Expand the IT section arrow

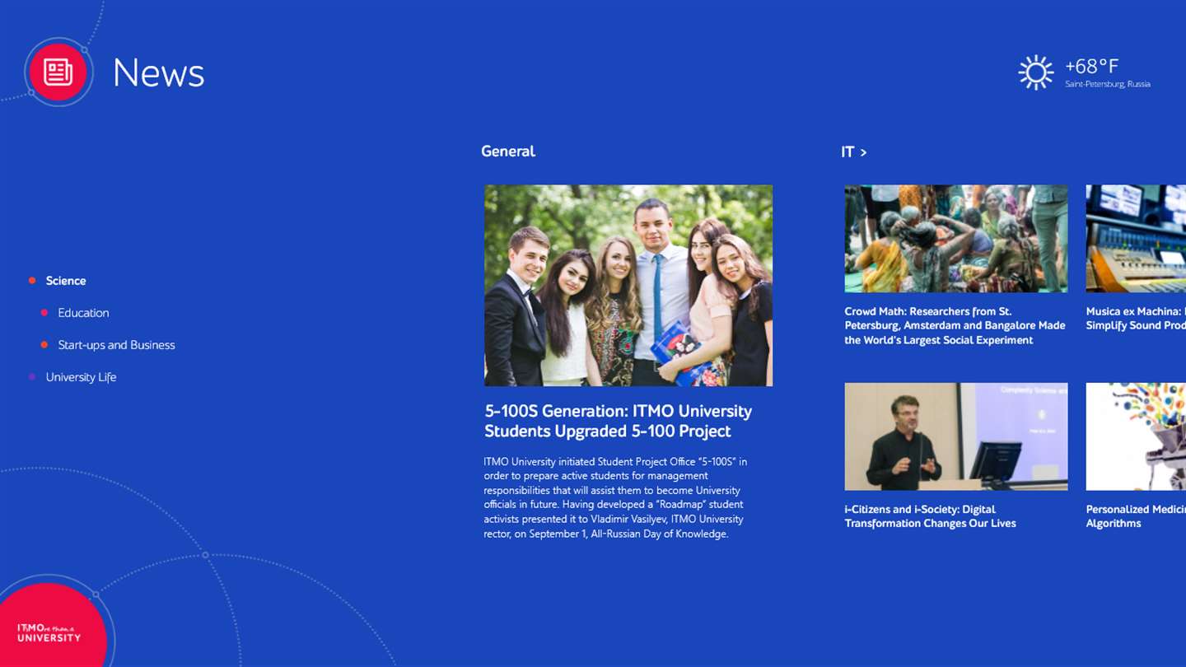pyautogui.click(x=863, y=152)
